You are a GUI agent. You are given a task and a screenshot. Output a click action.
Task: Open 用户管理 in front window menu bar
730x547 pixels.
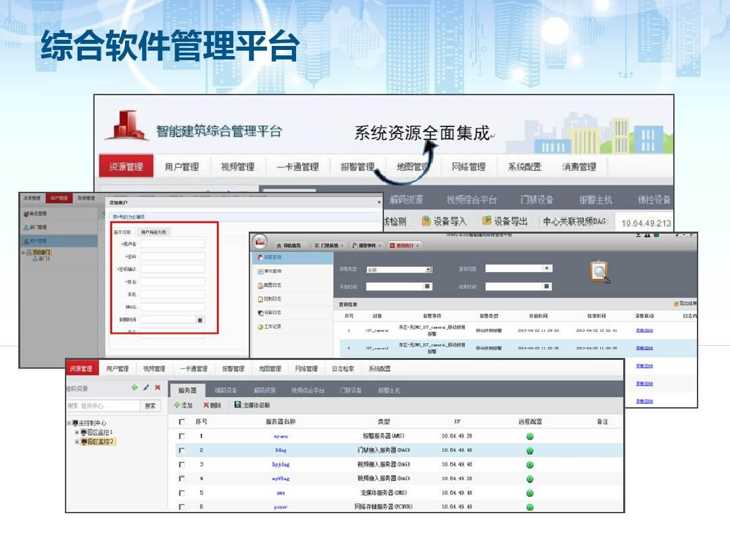pyautogui.click(x=118, y=369)
